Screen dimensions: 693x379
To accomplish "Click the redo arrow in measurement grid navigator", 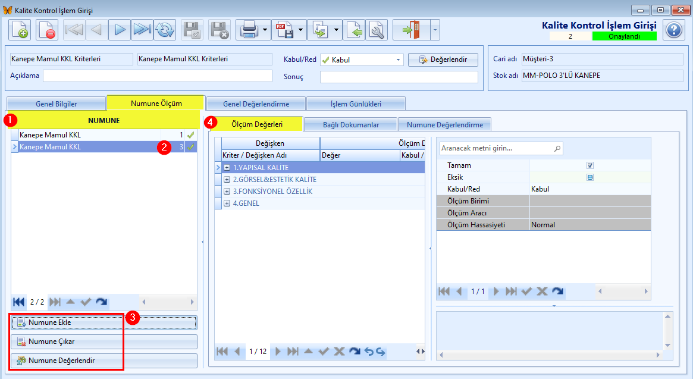I will click(x=381, y=352).
